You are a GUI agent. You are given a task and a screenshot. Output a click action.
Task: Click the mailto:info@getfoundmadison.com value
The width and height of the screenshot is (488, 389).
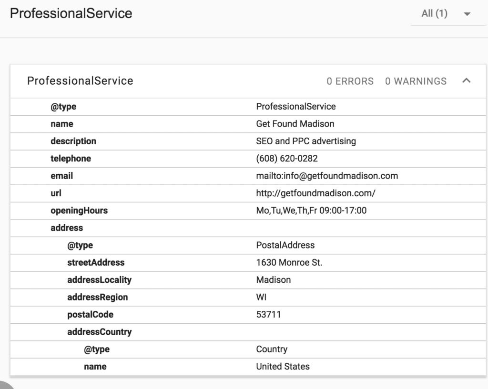[327, 176]
